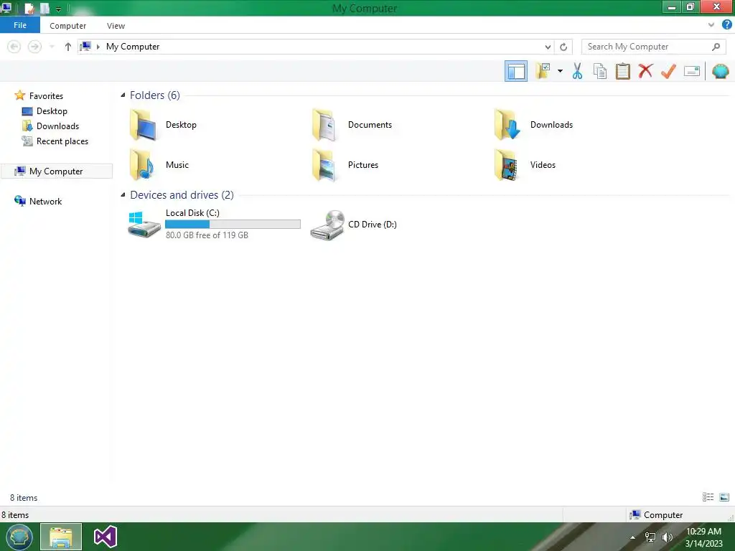Refresh the My Computer view
The image size is (735, 551).
click(x=563, y=47)
